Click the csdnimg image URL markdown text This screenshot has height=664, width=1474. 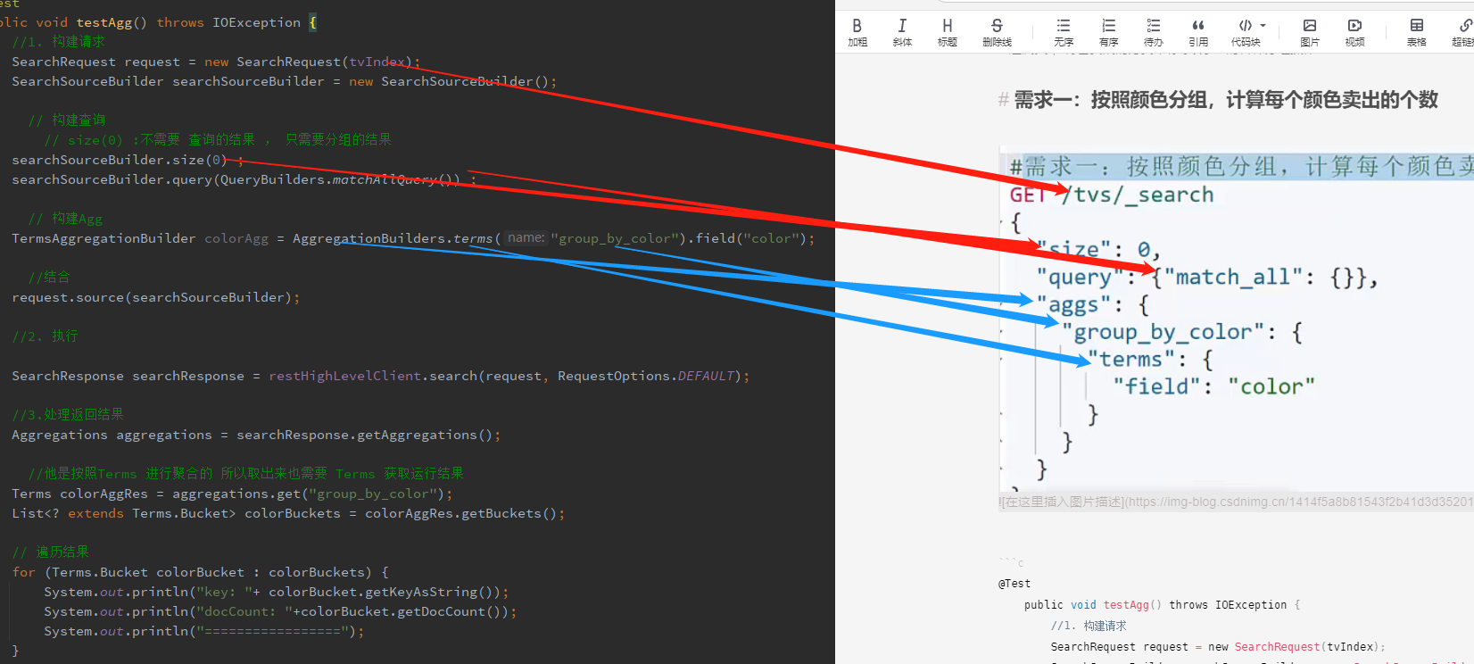[1236, 502]
